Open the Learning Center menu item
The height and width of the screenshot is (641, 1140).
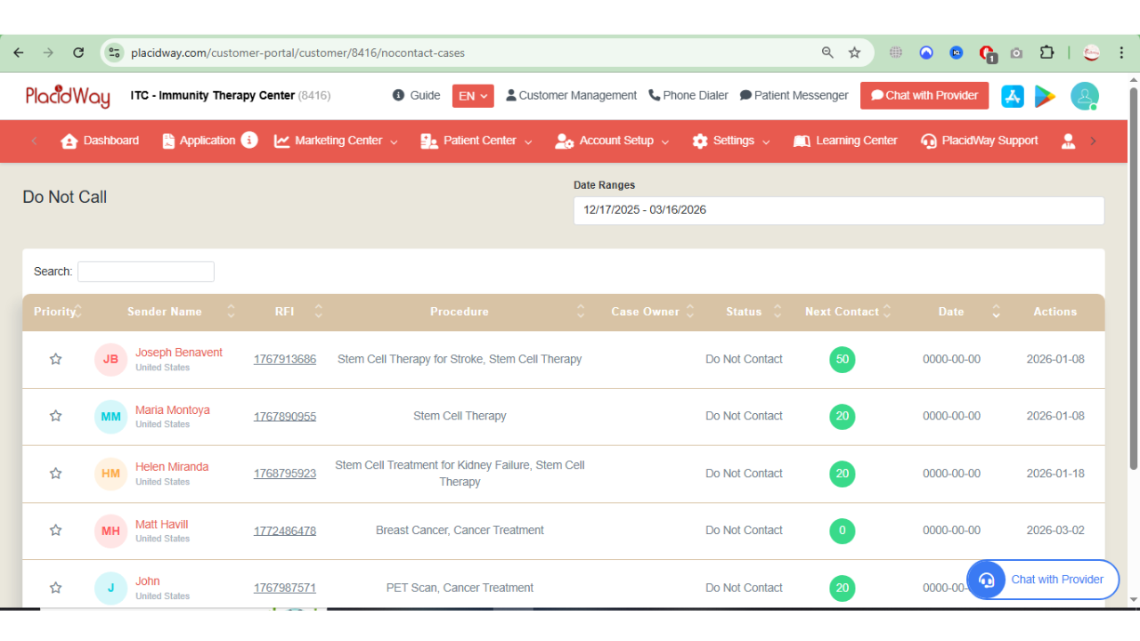845,141
